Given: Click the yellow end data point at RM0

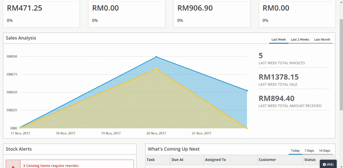Looking at the screenshot, I should click(247, 128).
